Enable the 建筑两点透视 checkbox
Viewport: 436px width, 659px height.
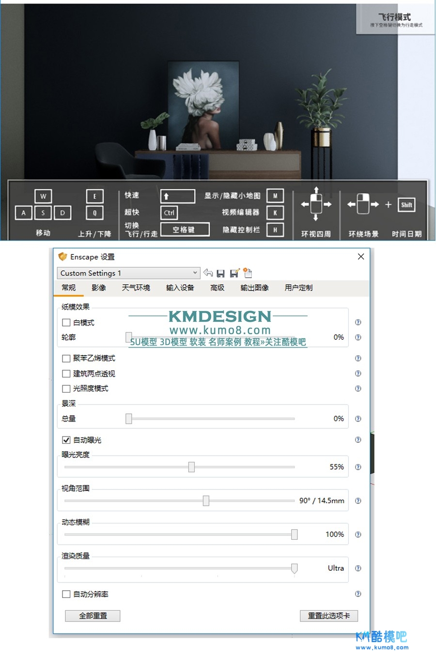tap(66, 374)
